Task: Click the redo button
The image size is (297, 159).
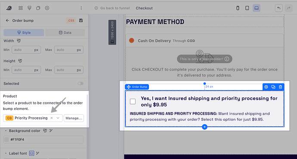Action: click(x=289, y=8)
